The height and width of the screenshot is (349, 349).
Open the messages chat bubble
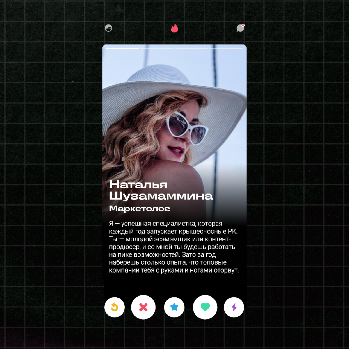(240, 28)
